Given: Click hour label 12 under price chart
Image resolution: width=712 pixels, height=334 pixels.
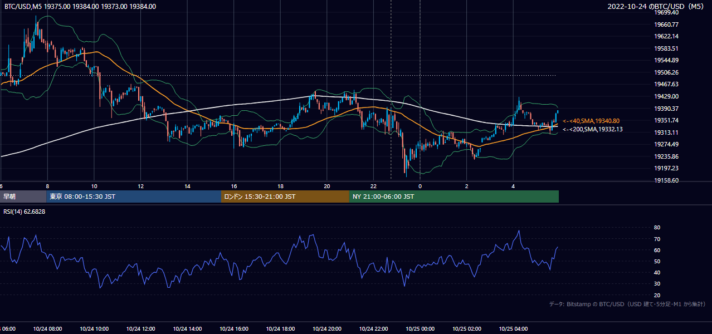Looking at the screenshot, I should 141,186.
